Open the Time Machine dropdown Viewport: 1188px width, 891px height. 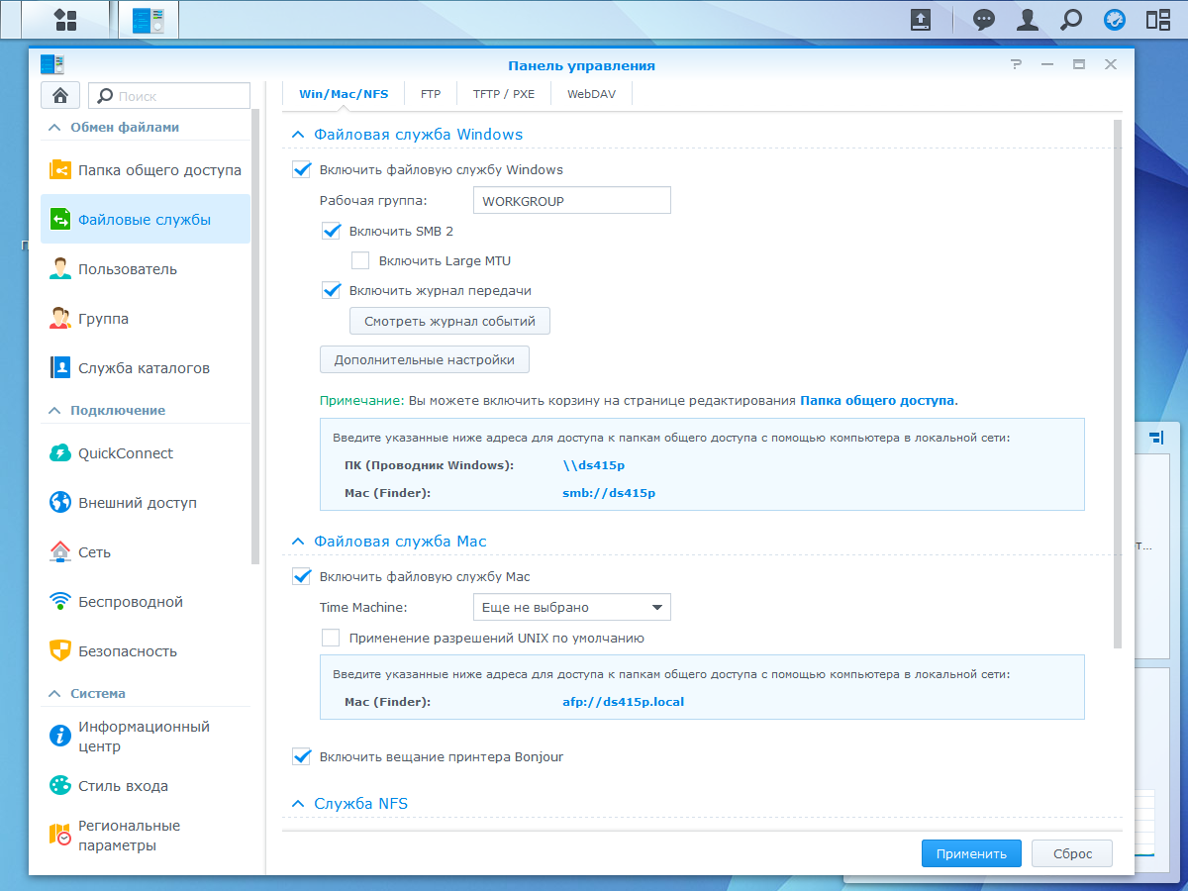[x=572, y=607]
